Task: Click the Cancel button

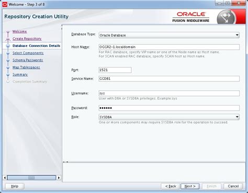Action: pyautogui.click(x=233, y=186)
